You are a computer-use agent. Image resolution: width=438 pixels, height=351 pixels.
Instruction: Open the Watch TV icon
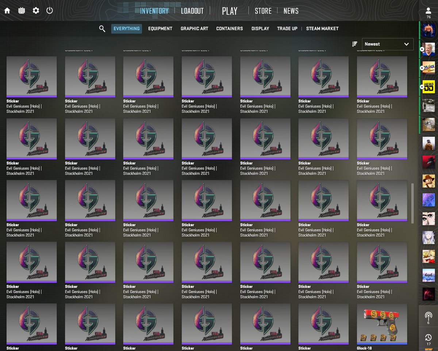coord(22,11)
